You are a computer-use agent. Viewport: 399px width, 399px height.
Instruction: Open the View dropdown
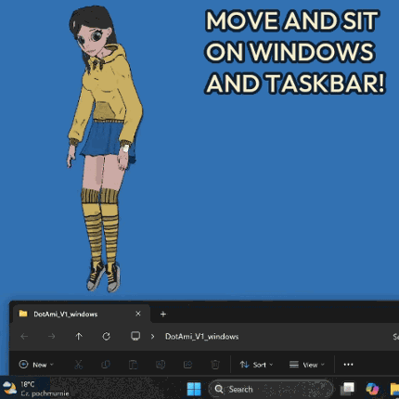pyautogui.click(x=307, y=365)
